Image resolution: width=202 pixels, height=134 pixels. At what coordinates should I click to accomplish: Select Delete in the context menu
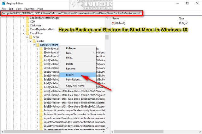pyautogui.click(x=77, y=64)
